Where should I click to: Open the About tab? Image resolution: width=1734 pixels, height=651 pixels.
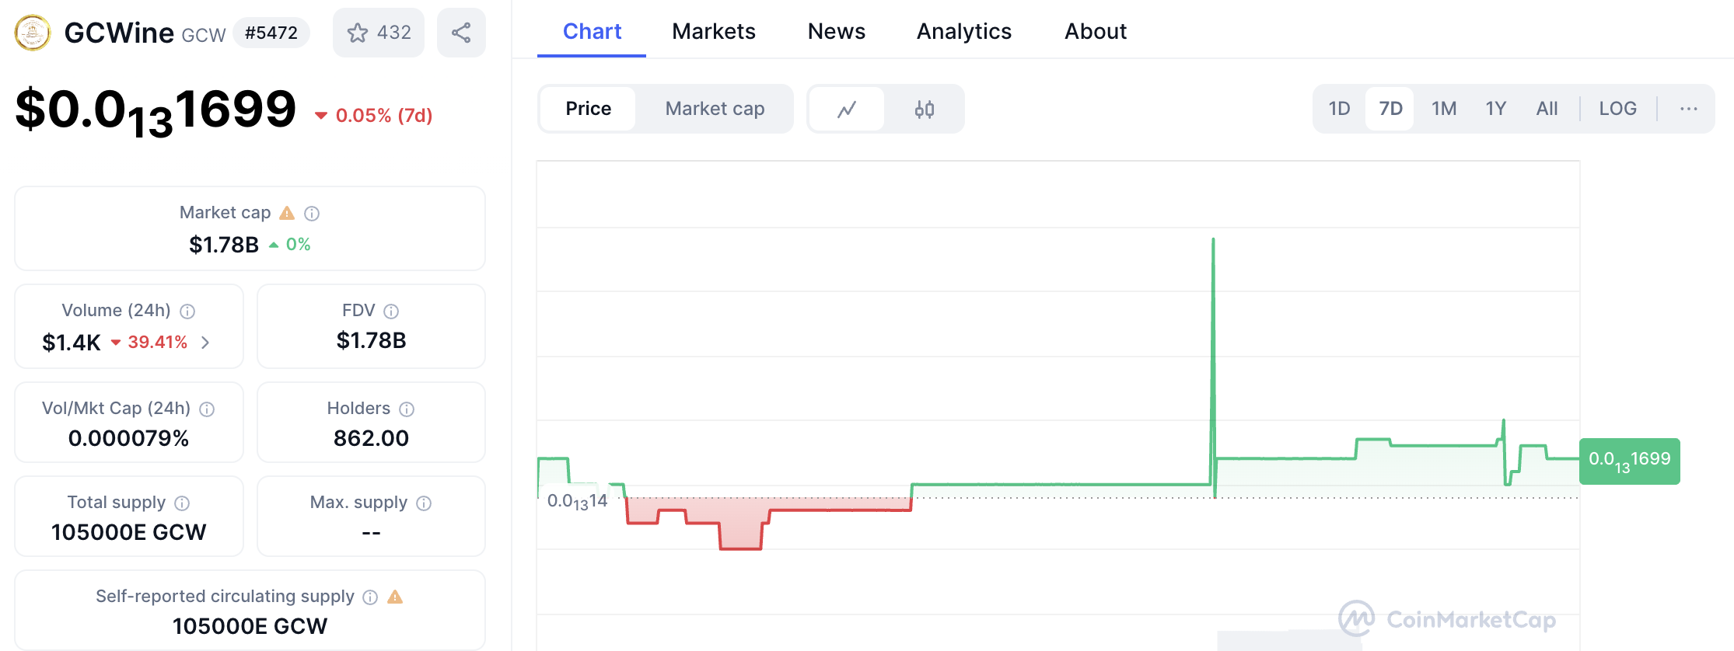click(1096, 31)
